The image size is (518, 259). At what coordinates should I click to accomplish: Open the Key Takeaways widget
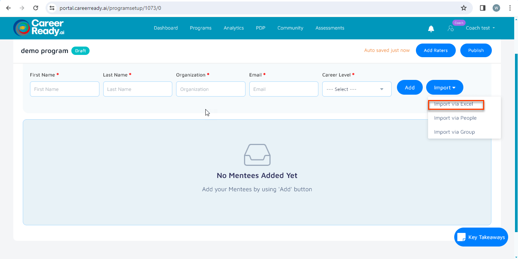(x=481, y=237)
